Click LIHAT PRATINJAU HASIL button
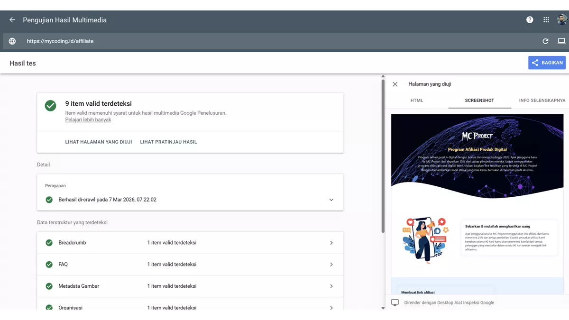Screen dimensions: 569x320 168,142
